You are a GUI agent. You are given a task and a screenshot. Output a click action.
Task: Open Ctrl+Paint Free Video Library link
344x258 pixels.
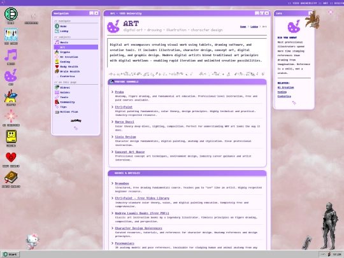click(142, 198)
